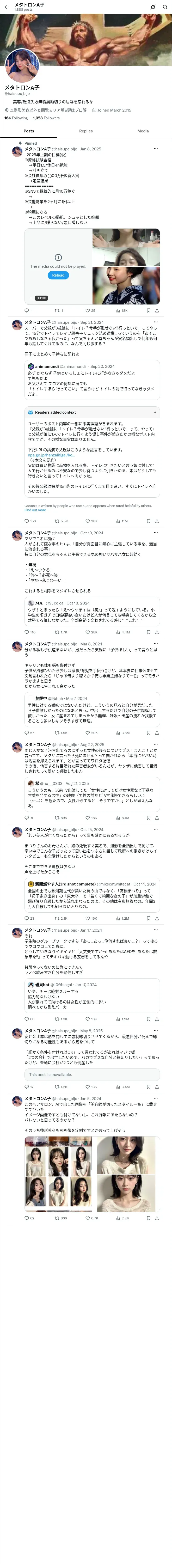Open more menu on Sep 21 post
172x1564 pixels.
tap(156, 322)
